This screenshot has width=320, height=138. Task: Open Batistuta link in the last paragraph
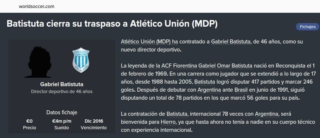177,114
